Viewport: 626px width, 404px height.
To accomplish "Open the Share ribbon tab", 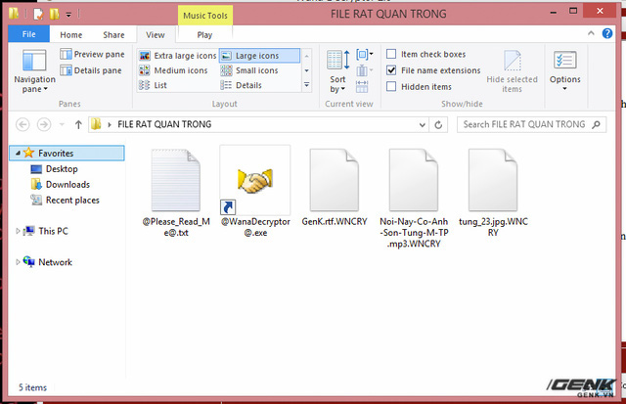I will tap(113, 35).
